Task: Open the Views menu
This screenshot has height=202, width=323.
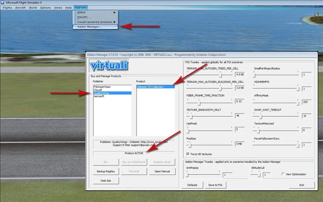Action: [58, 8]
